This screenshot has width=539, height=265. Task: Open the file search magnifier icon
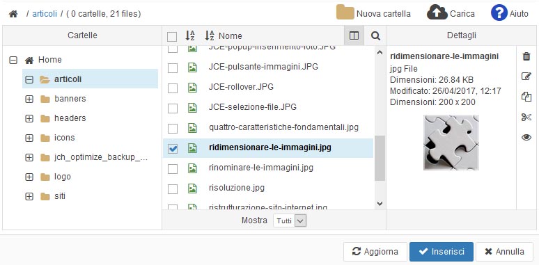pyautogui.click(x=375, y=35)
